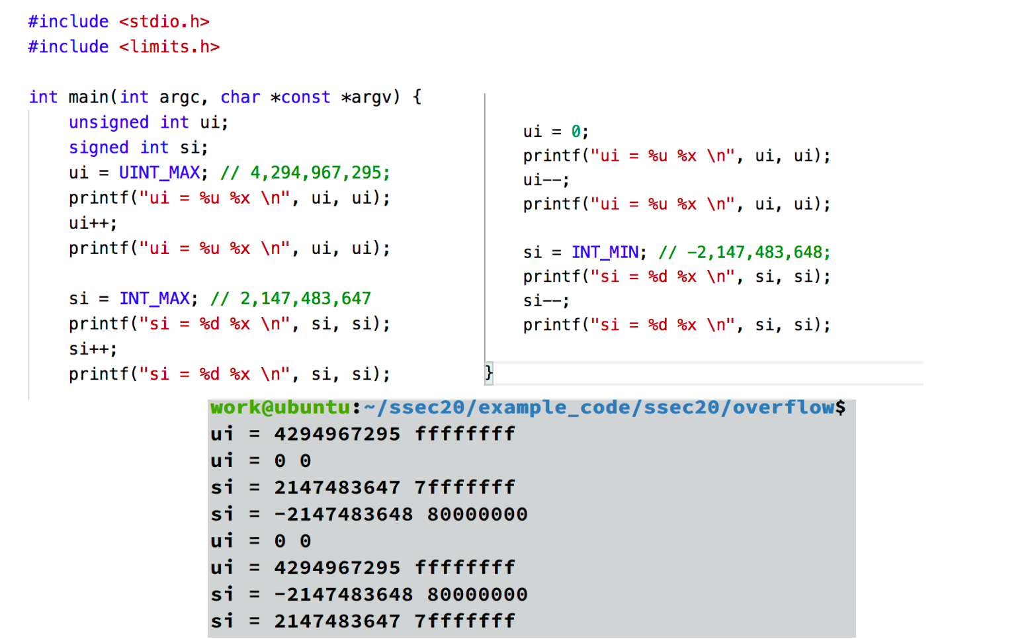Place cursor on the 'unsigned int ui;' declaration
This screenshot has width=1032, height=639.
point(148,122)
